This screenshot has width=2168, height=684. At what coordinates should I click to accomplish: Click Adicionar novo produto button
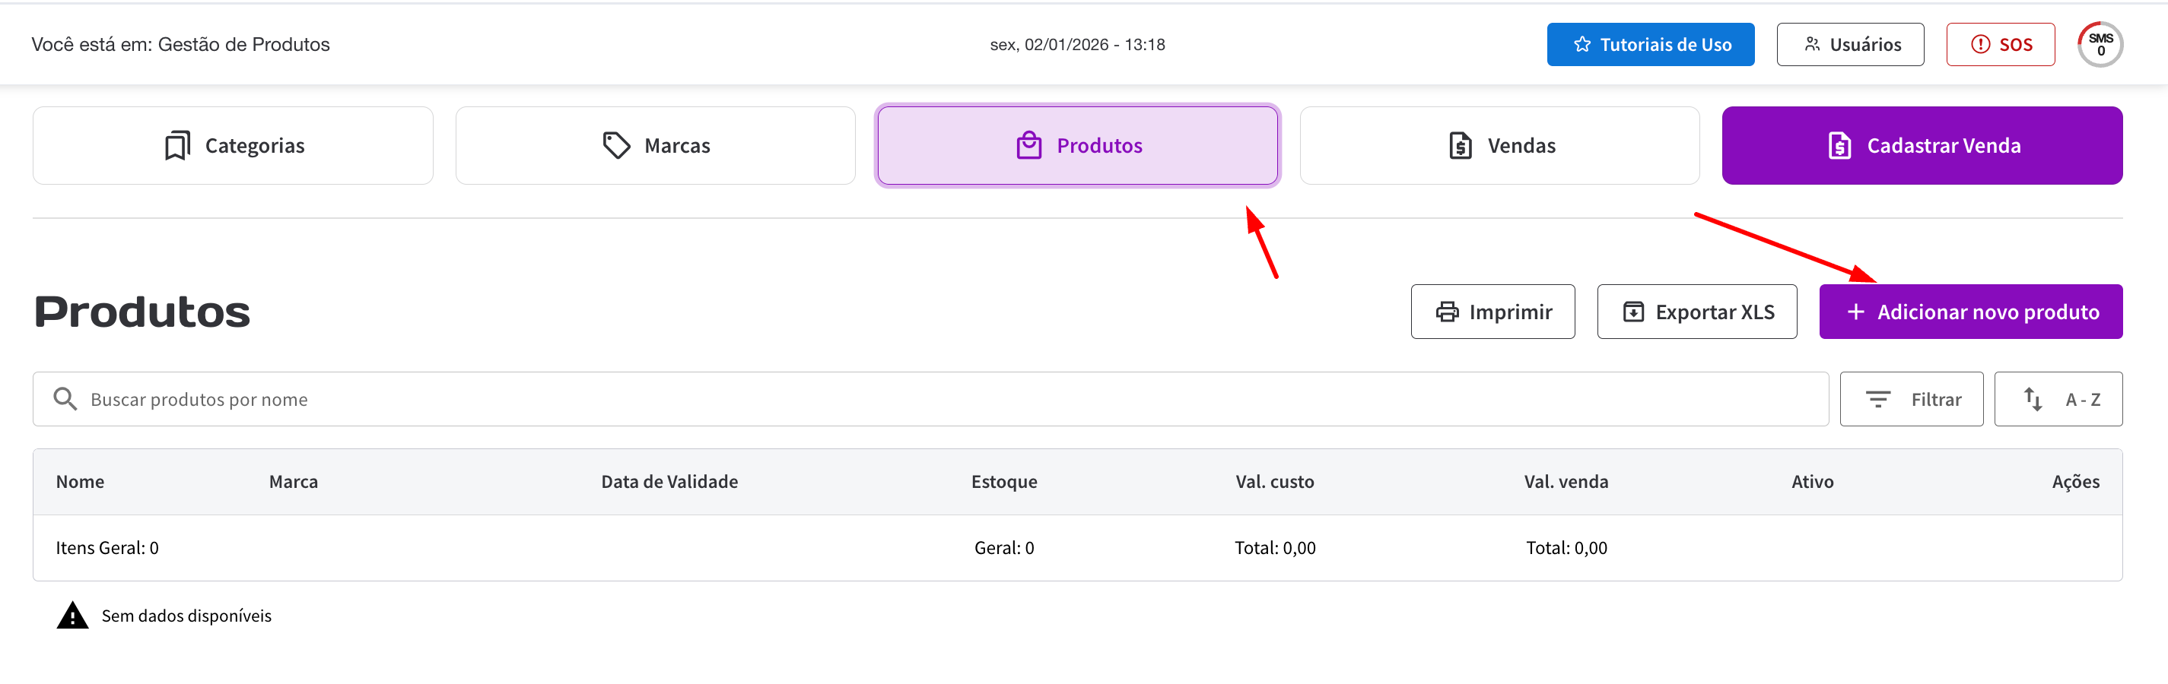pos(1970,312)
